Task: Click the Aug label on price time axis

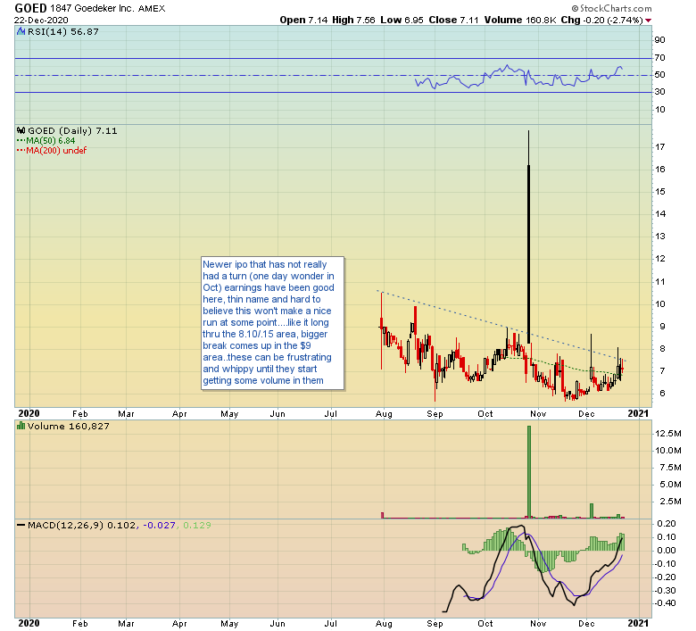Action: point(384,414)
